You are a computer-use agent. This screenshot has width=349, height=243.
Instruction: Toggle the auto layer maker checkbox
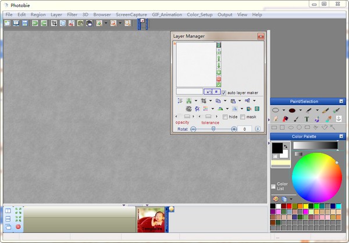[x=224, y=92]
